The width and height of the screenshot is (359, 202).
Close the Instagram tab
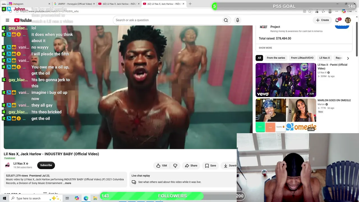pyautogui.click(x=49, y=4)
